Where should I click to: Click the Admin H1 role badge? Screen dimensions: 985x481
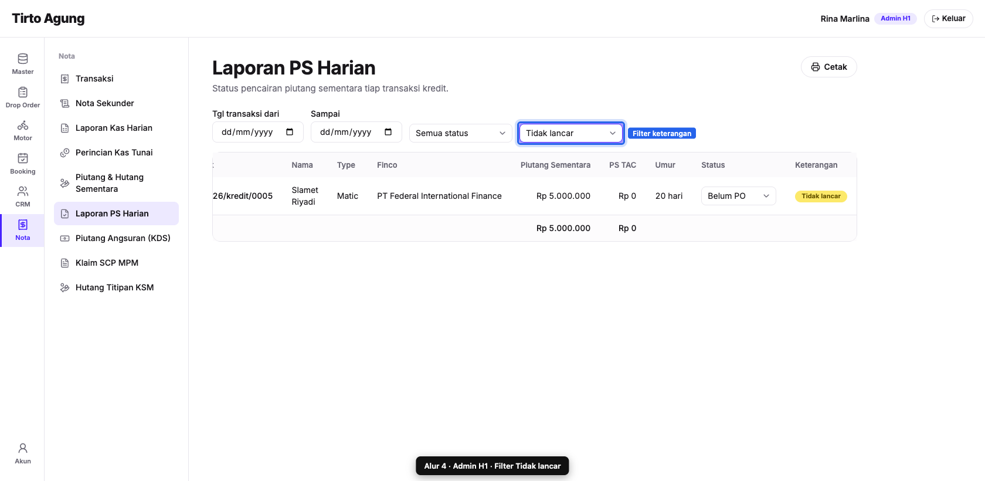pyautogui.click(x=895, y=19)
